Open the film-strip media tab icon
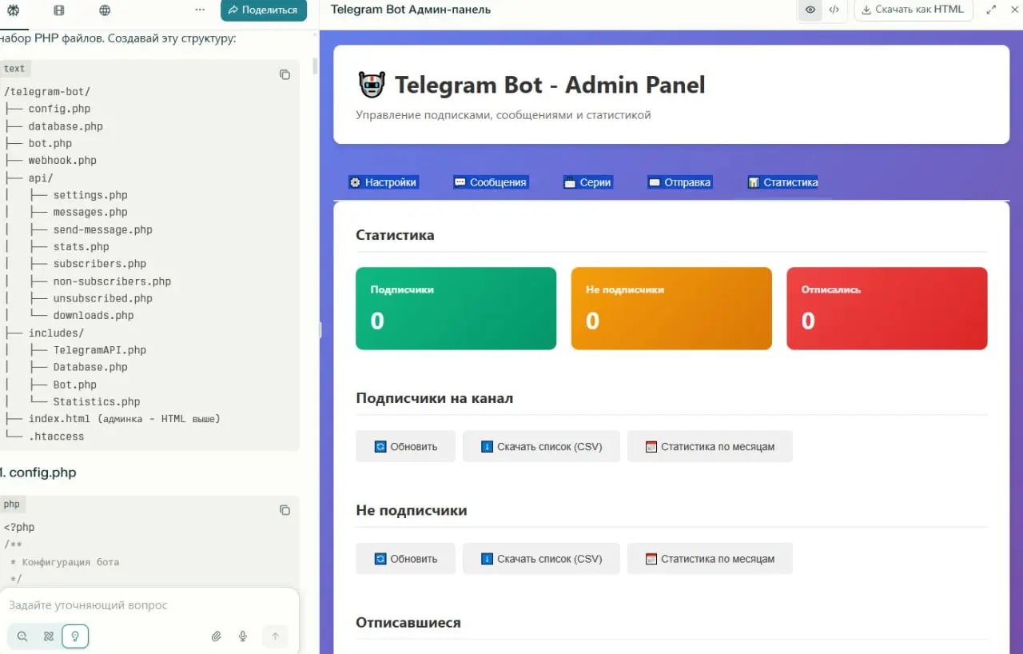Image resolution: width=1023 pixels, height=654 pixels. tap(59, 10)
